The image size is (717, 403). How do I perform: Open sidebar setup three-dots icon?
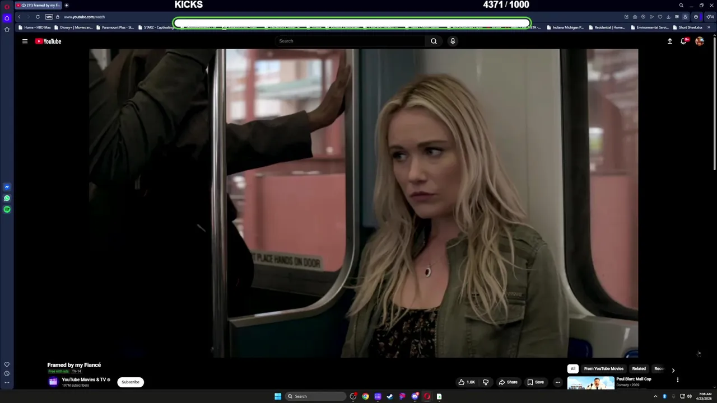[x=7, y=383]
